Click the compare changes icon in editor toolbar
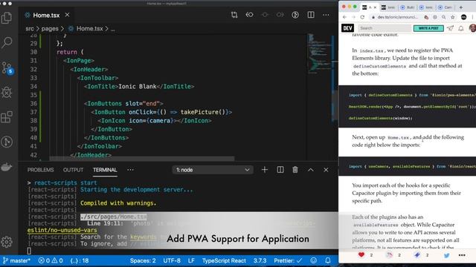The image size is (476, 267). (234, 15)
